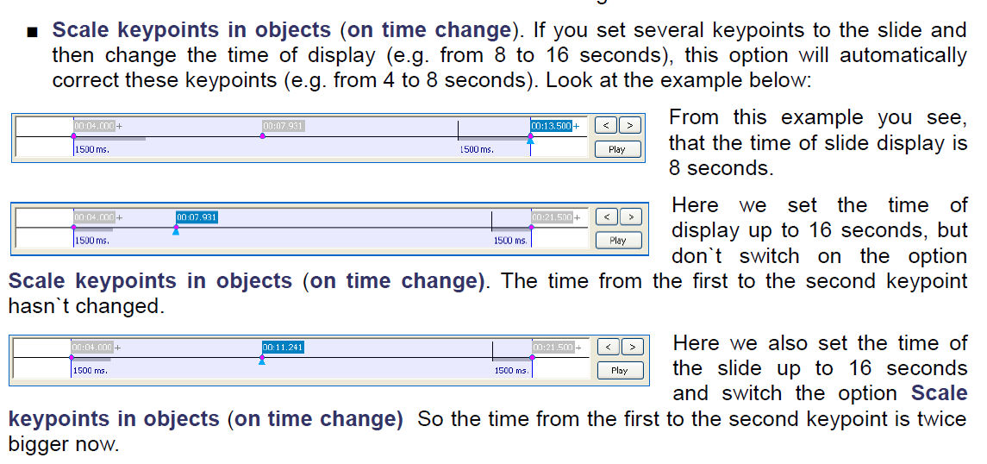Click the plus beside 00:21.500 in bottom timeline
Image resolution: width=987 pixels, height=464 pixels.
(578, 347)
